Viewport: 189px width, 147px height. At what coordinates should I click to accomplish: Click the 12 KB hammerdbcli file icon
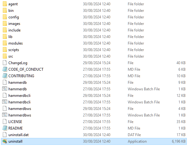tap(5, 95)
